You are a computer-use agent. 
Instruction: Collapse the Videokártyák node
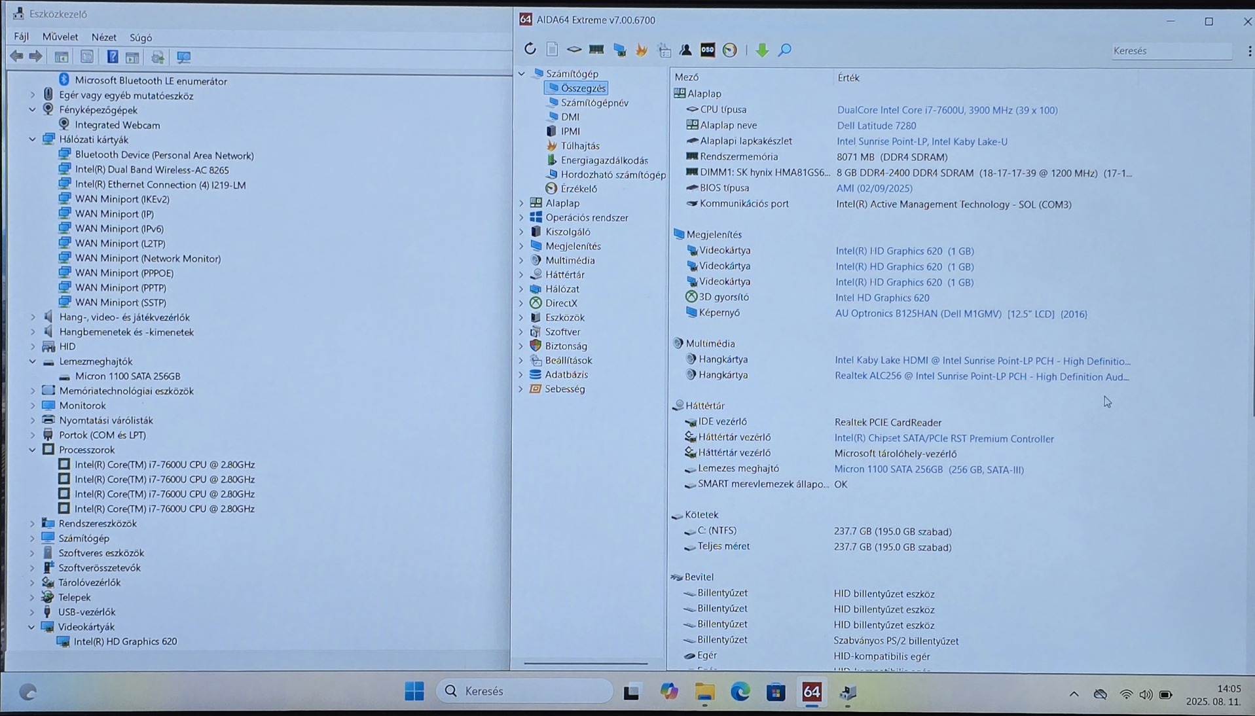32,627
